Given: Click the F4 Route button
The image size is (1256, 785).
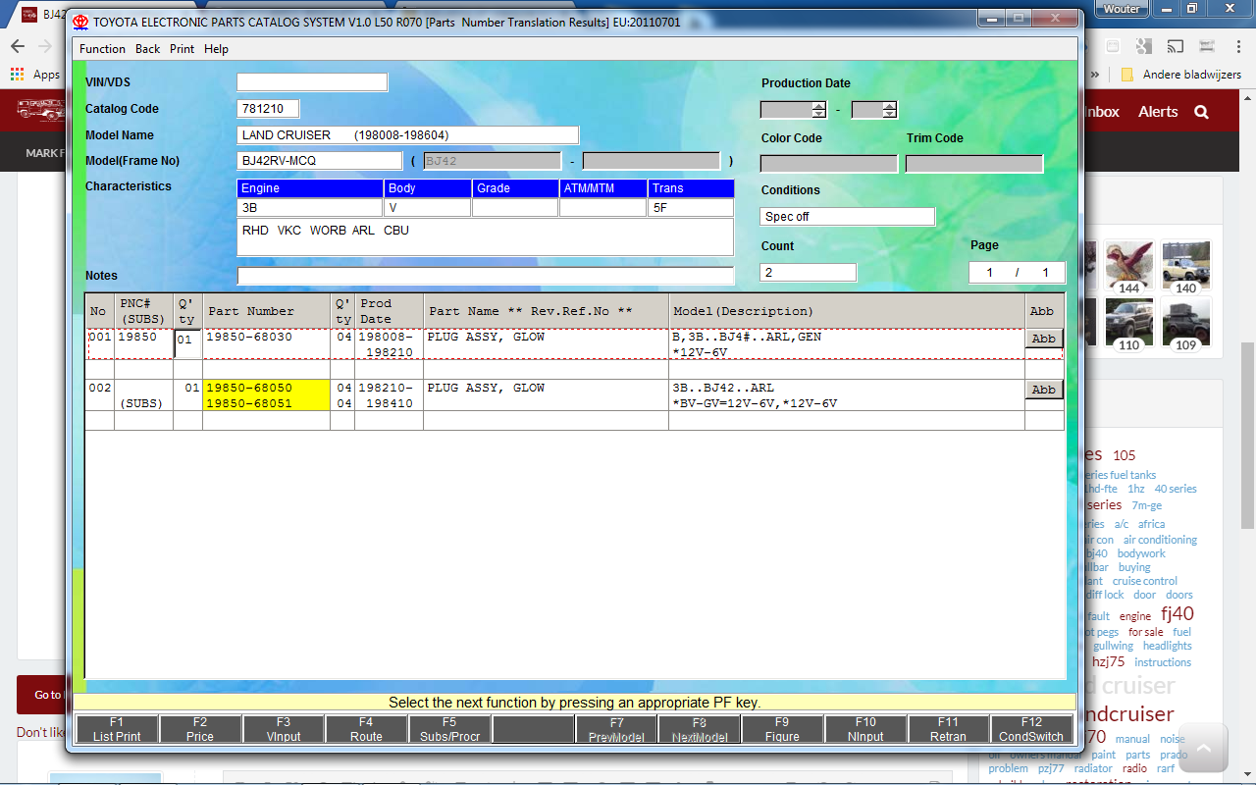Looking at the screenshot, I should (x=366, y=729).
